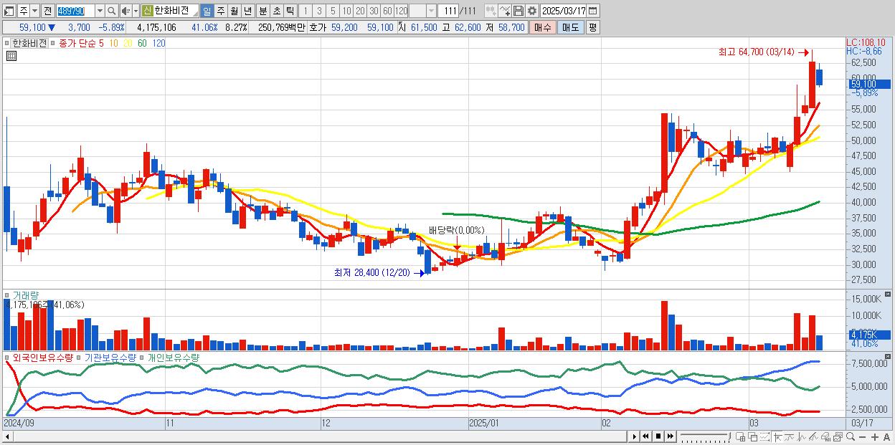Click the candle add indicator icon
The width and height of the screenshot is (895, 445).
[491, 11]
